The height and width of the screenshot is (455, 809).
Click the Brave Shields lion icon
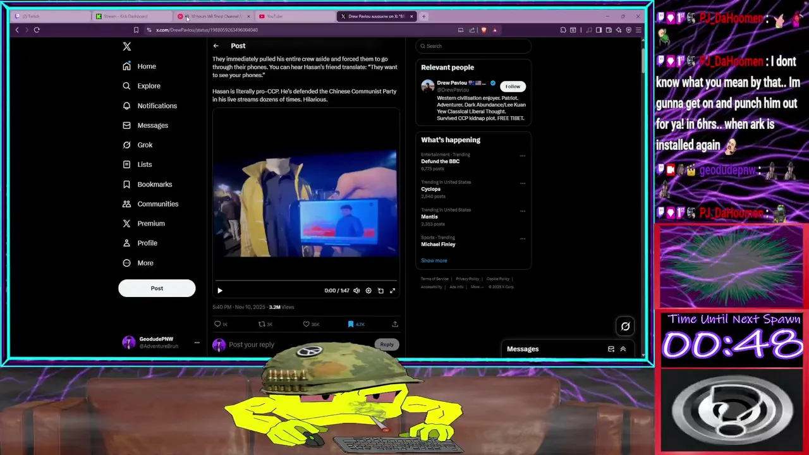[484, 30]
